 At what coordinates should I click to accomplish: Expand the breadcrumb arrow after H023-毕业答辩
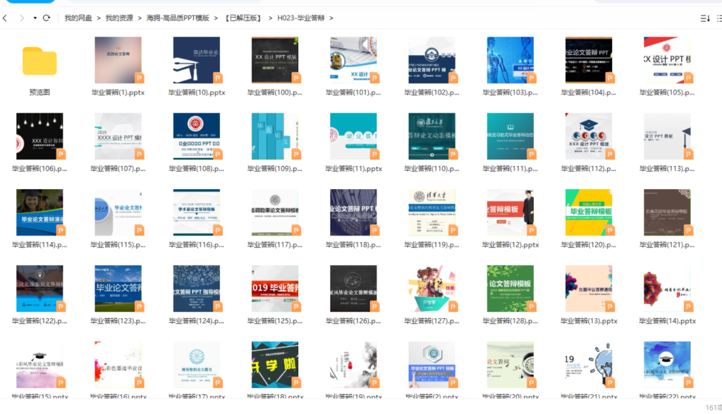coord(331,18)
